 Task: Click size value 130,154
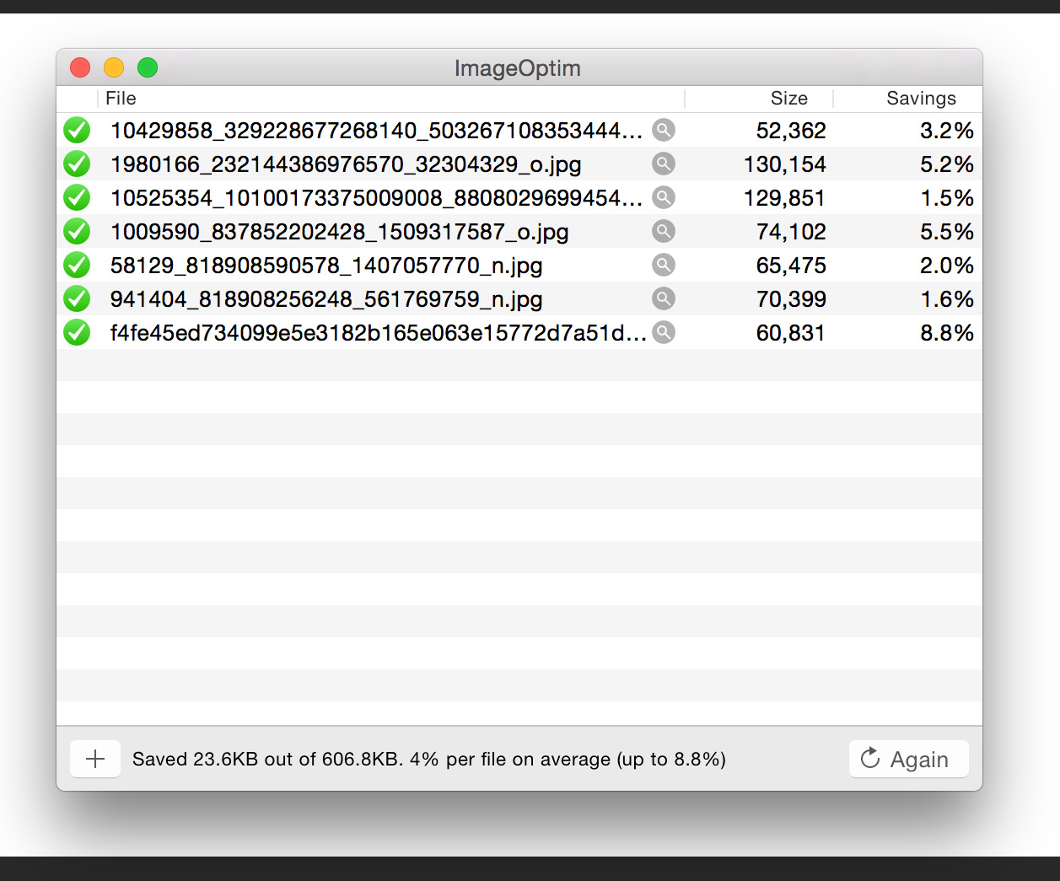click(x=785, y=164)
